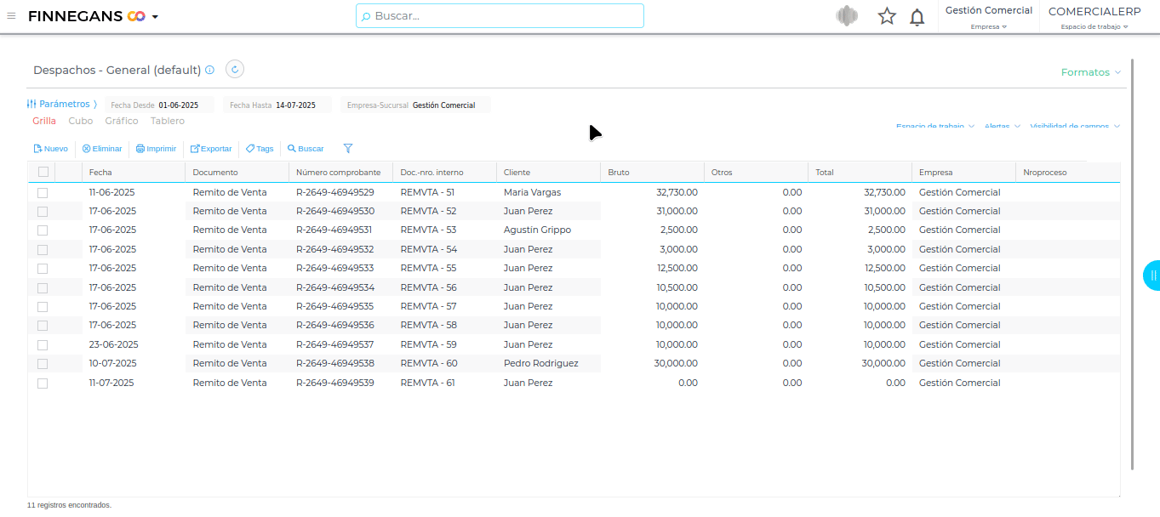
Task: Click the Buscar search input field
Action: click(x=500, y=15)
